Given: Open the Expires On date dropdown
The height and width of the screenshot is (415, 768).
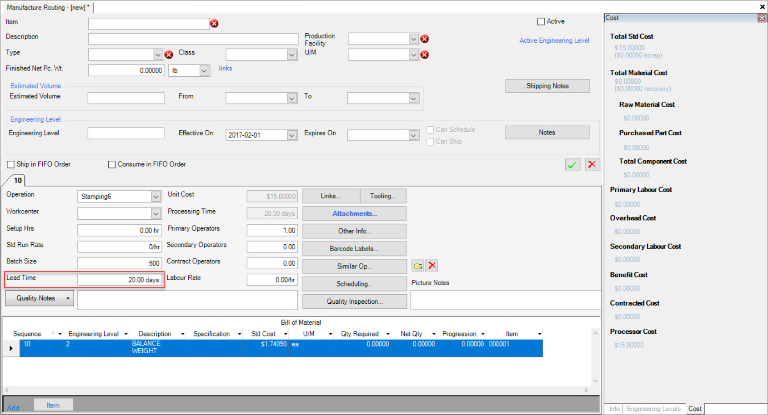Looking at the screenshot, I should point(413,135).
